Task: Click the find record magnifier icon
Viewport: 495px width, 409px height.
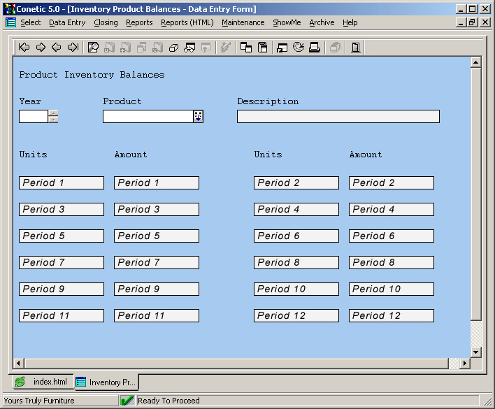Action: 93,48
